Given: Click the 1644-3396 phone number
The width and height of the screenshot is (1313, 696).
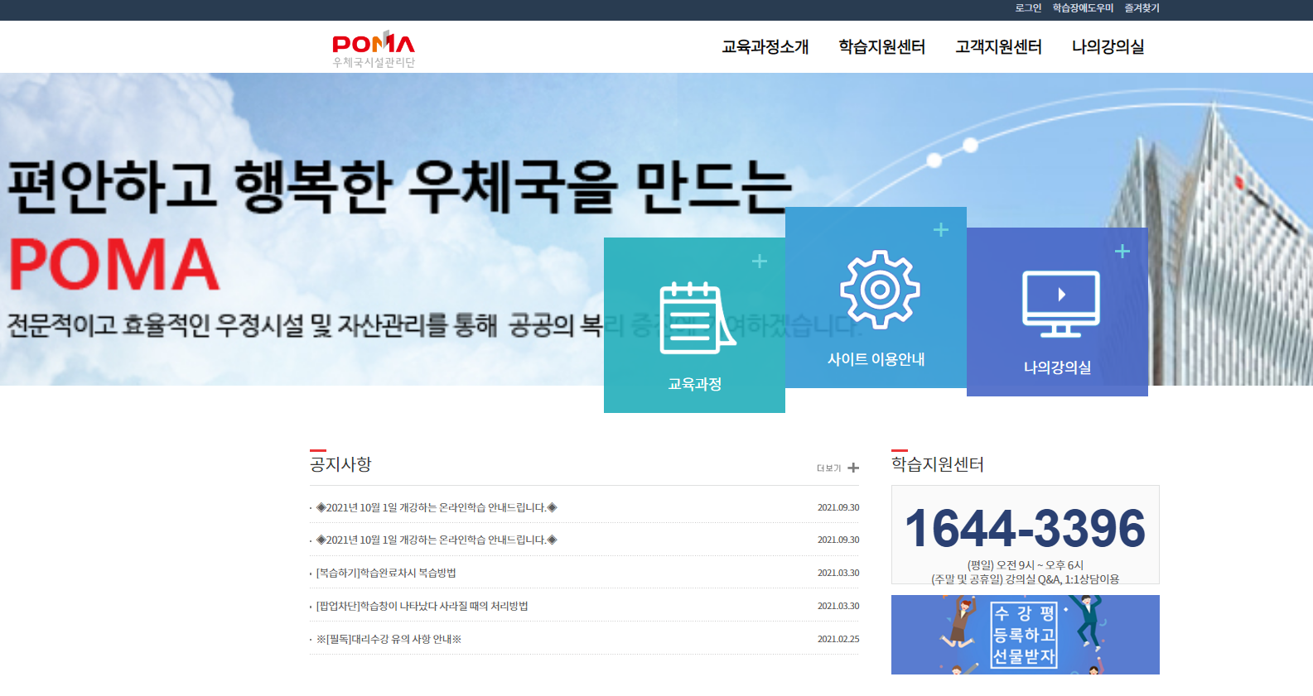Looking at the screenshot, I should [x=1026, y=529].
